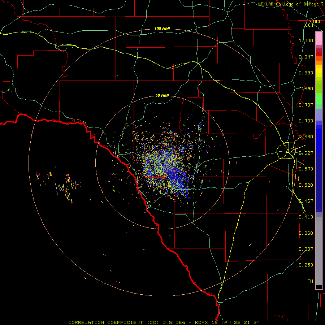Click the "KDFX" station ID in caption
Image resolution: width=325 pixels, height=325 pixels.
coord(202,322)
